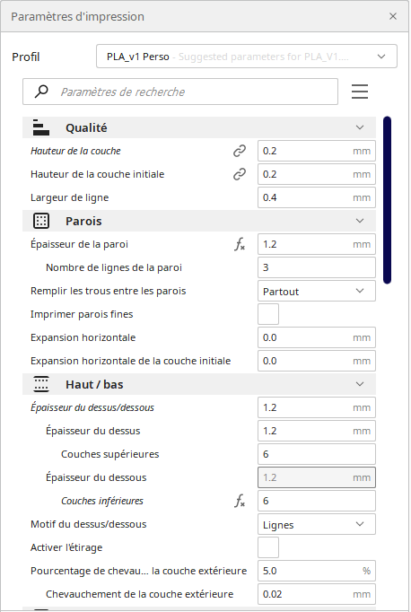Edit Couches inférieures value field

[x=317, y=501]
